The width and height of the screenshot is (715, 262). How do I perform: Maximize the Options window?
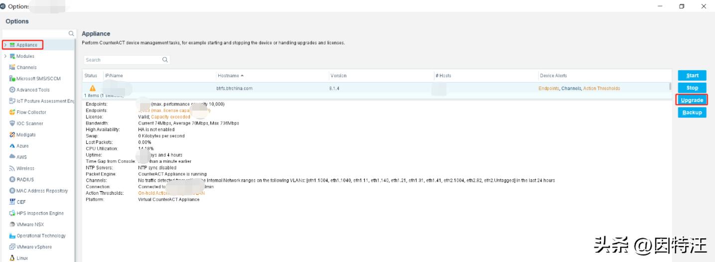tap(682, 6)
